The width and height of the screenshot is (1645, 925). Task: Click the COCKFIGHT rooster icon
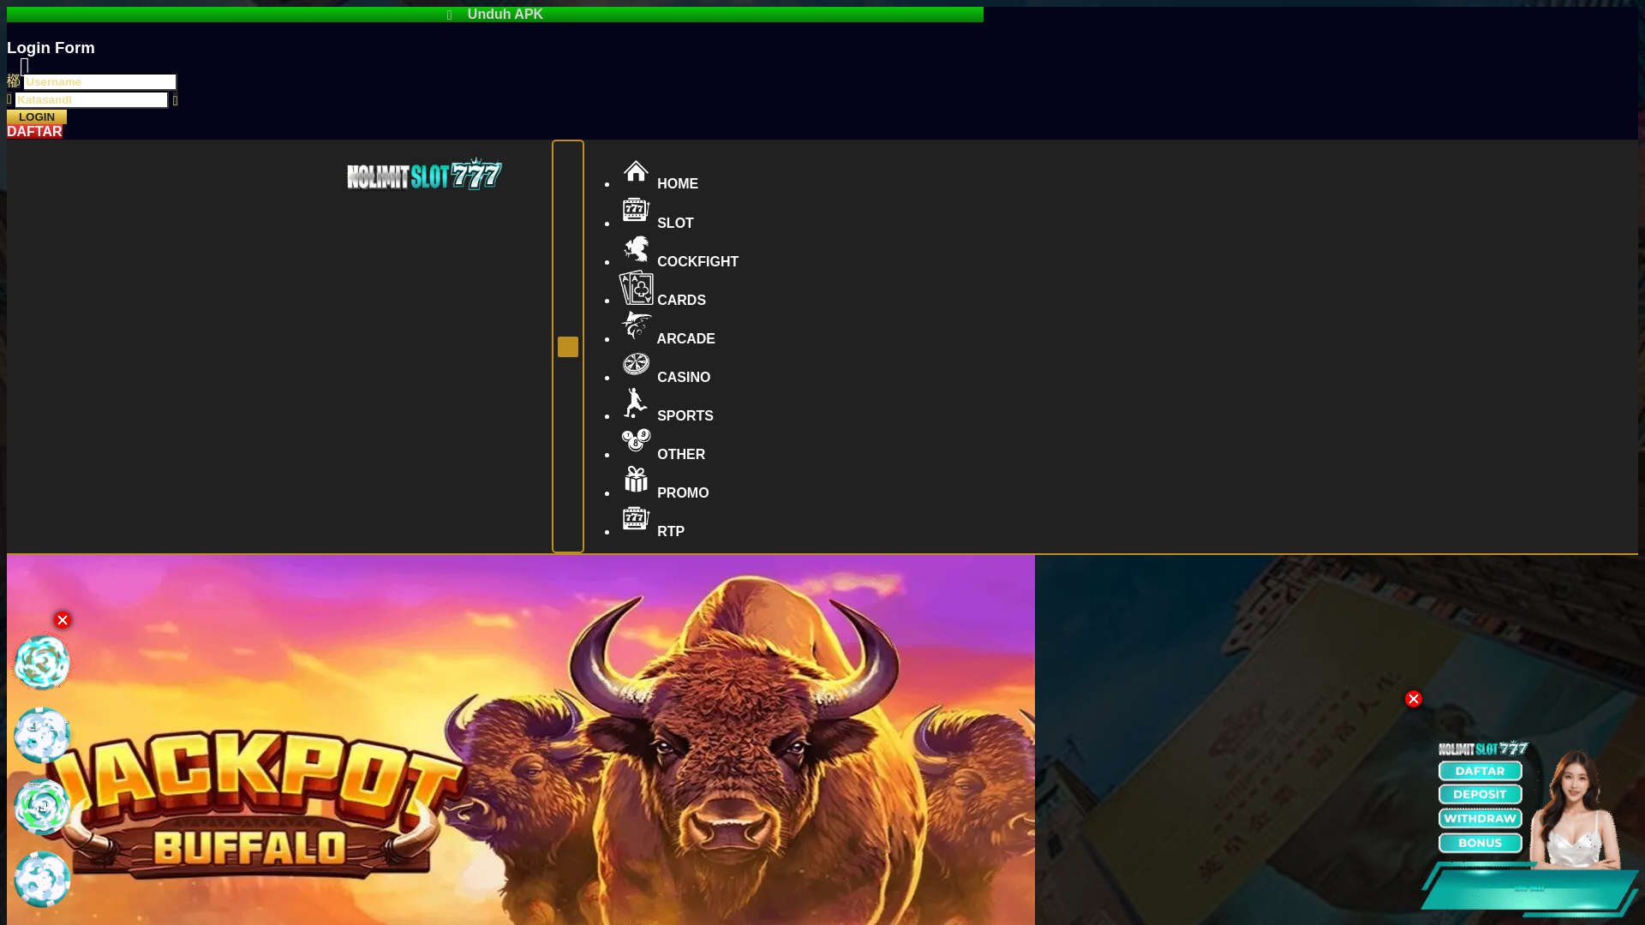pyautogui.click(x=636, y=248)
